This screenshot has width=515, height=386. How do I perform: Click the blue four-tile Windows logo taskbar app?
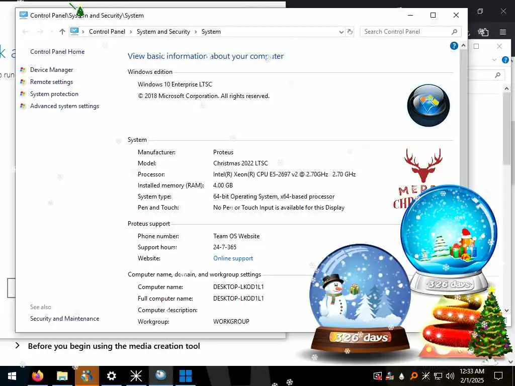point(185,376)
